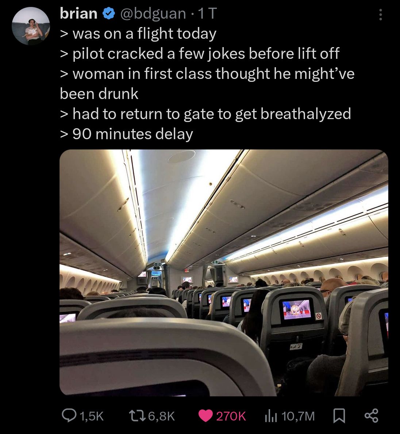
Task: Click the share icon
Action: click(371, 415)
